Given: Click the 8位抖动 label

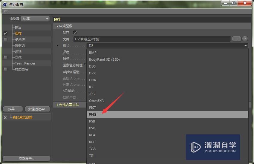Looking at the screenshot, I should pos(68,91).
